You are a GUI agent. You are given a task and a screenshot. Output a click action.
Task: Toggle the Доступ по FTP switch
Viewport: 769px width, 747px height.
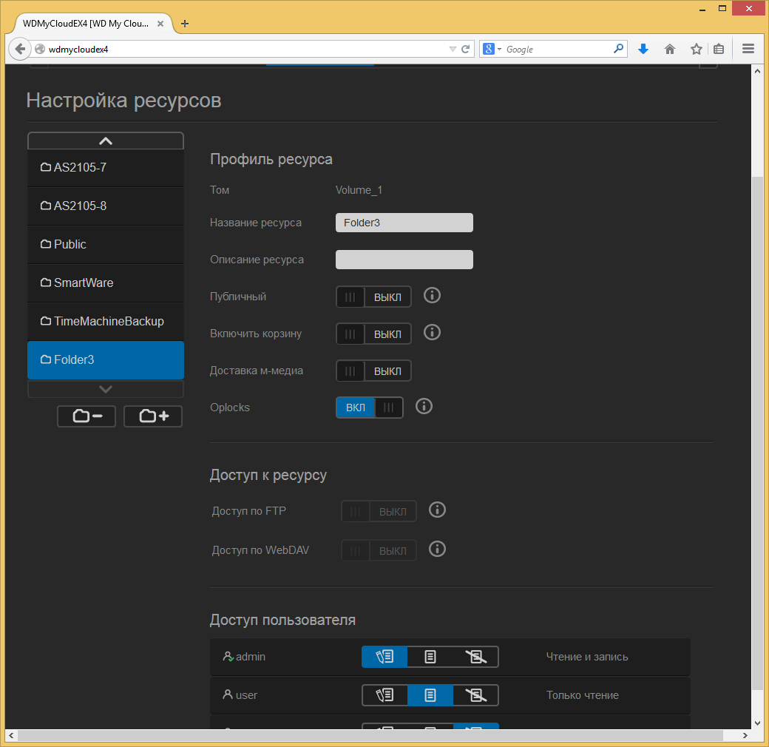pyautogui.click(x=379, y=511)
